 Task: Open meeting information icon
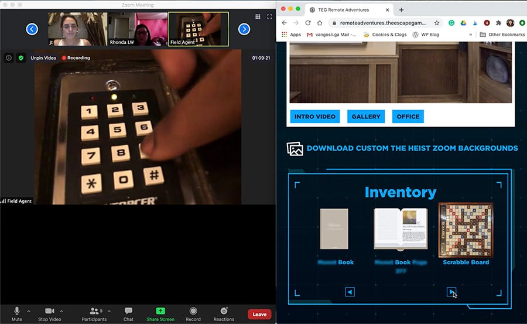[9, 58]
